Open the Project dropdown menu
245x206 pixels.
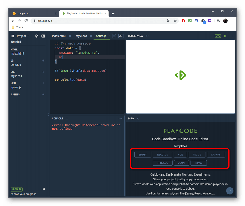coord(23,36)
